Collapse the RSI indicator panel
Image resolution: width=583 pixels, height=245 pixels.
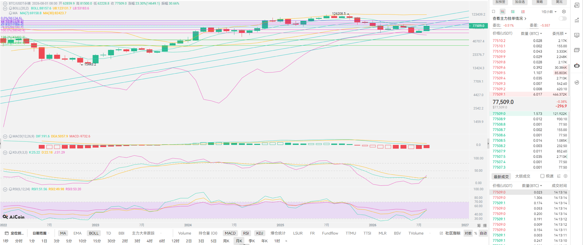[5, 189]
